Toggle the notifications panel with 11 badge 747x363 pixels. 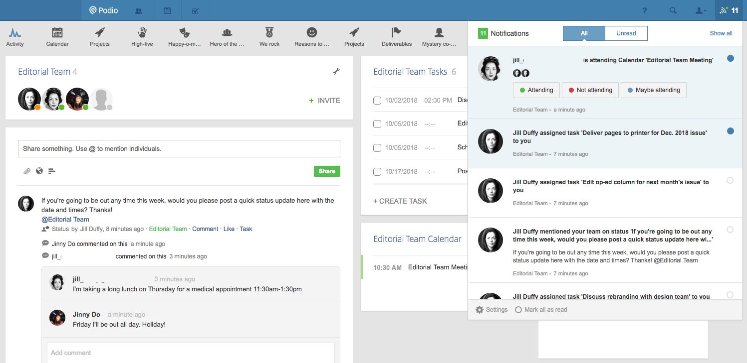coord(731,10)
